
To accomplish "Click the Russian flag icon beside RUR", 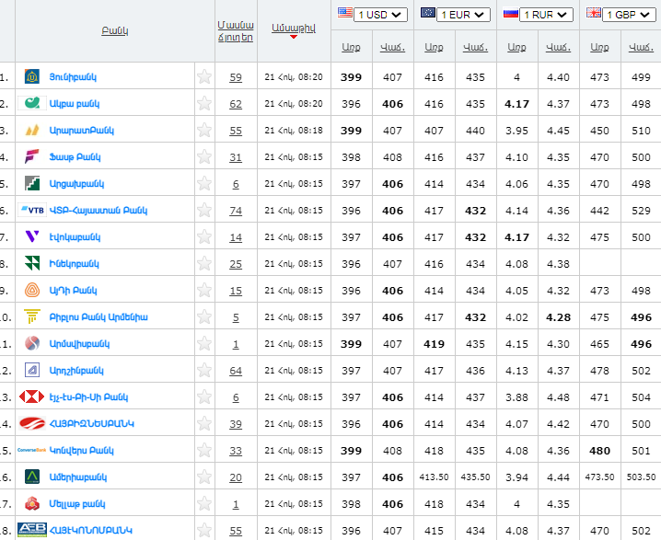I will (x=511, y=14).
